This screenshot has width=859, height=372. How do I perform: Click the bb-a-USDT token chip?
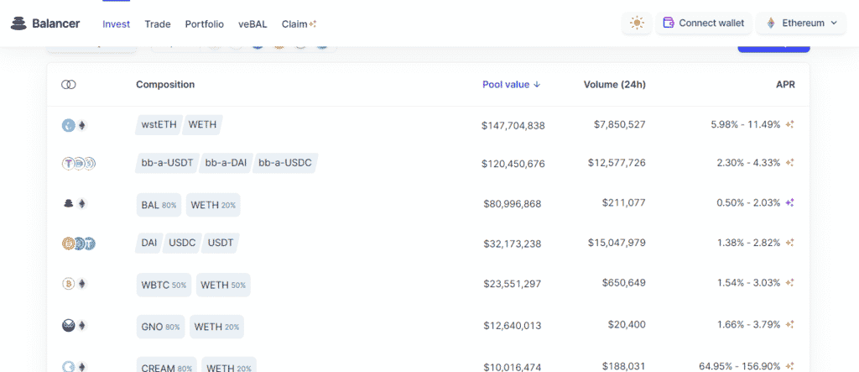click(x=167, y=163)
